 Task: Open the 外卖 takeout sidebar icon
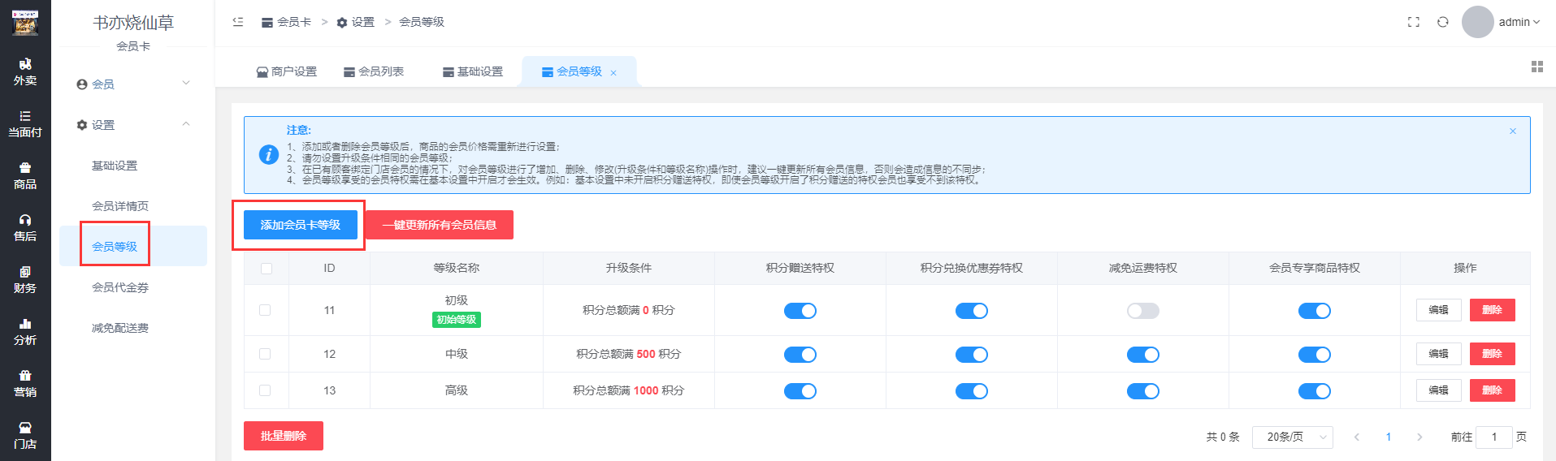tap(25, 71)
